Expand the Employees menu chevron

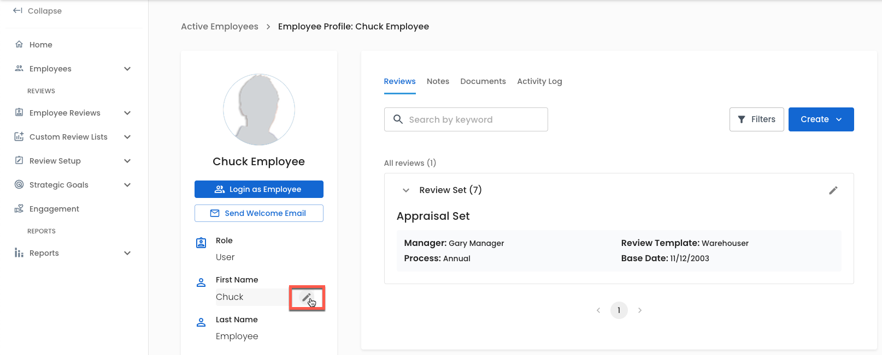[x=127, y=69]
